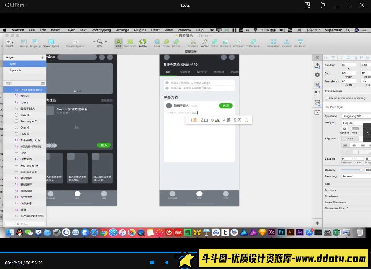Apply the Subtract boolean operation

click(225, 43)
